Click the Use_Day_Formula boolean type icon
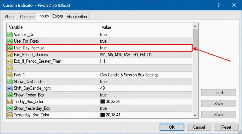242x134 pixels. [x=10, y=48]
